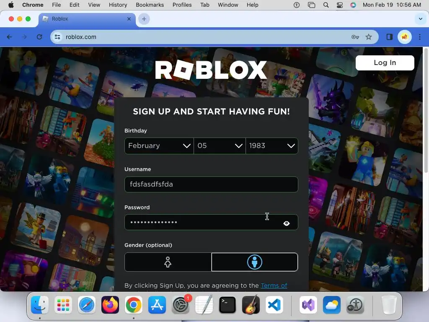Image resolution: width=429 pixels, height=322 pixels.
Task: Open site information icon in address bar
Action: 57,37
